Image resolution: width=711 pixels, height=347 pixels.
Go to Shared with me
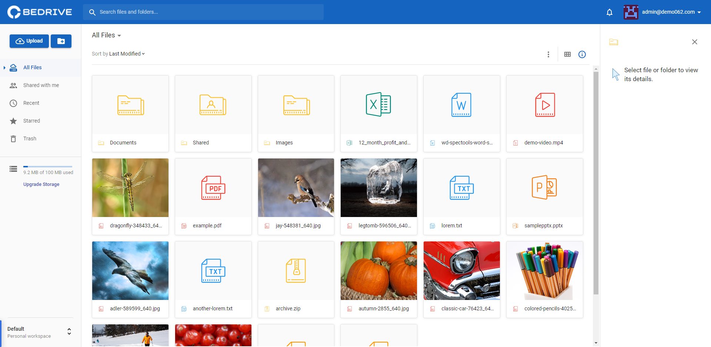point(41,86)
